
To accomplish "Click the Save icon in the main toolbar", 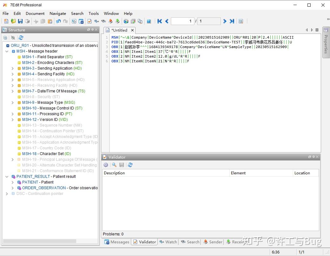I will [20, 21].
